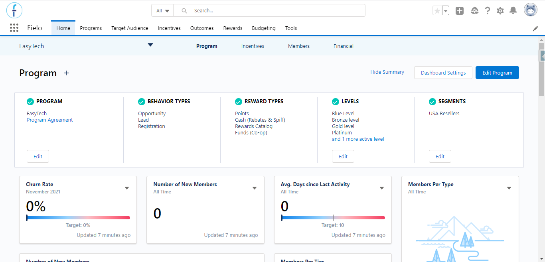Expand the EasyTech program selector arrow
The image size is (545, 262).
click(x=150, y=45)
